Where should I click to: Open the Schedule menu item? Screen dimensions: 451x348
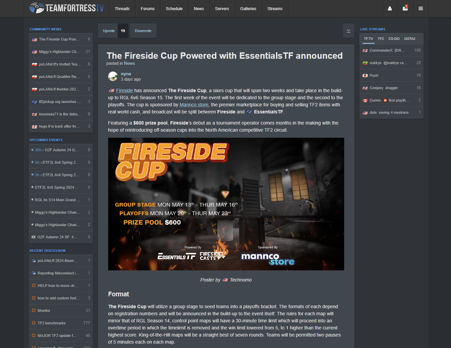[174, 8]
